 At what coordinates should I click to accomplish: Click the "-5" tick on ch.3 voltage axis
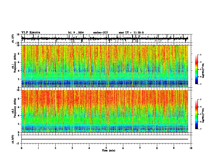click(18, 143)
